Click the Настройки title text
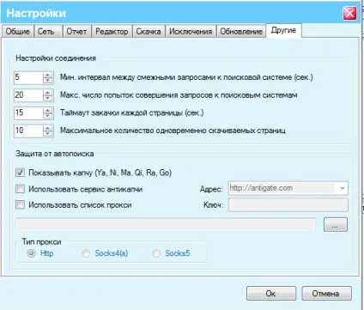Screen dimensions: 364x310 click(x=36, y=13)
